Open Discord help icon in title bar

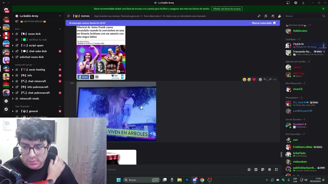point(296,3)
